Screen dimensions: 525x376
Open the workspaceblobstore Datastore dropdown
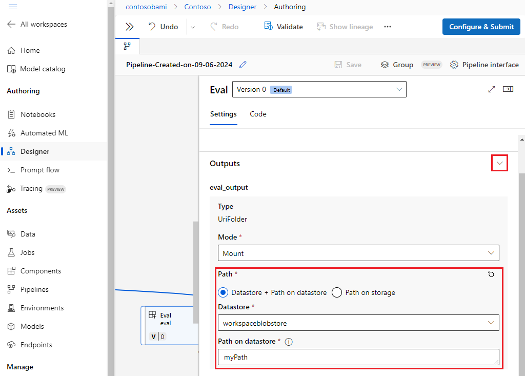(358, 323)
